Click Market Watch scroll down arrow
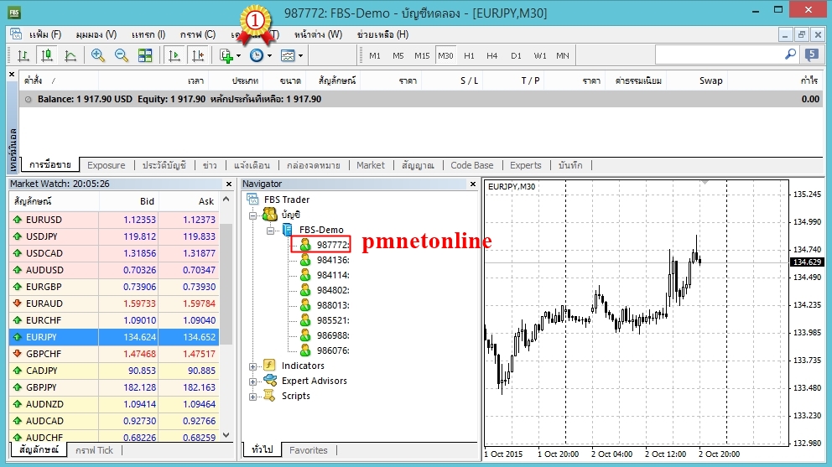Screen dimensions: 832x467 pos(226,435)
